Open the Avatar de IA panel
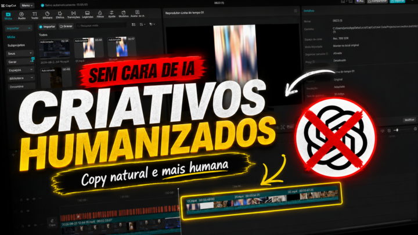 (137, 14)
